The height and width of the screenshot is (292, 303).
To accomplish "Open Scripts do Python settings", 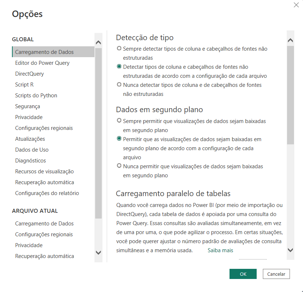I will (36, 96).
